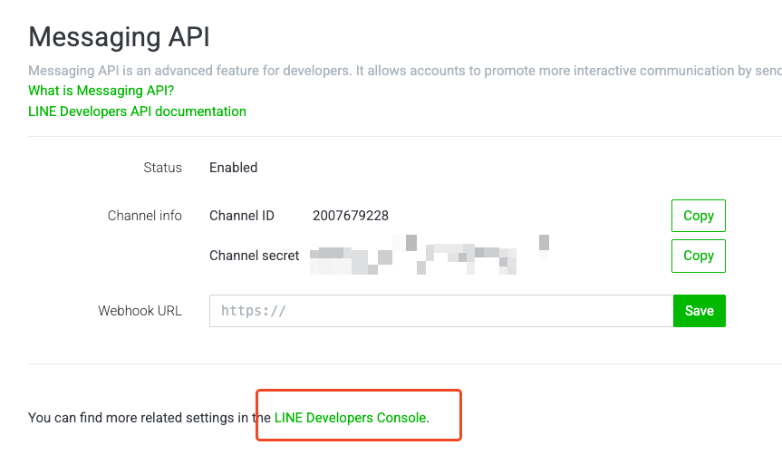Open the LINE Developers Console link
Screen dimensions: 782x455
click(x=350, y=418)
